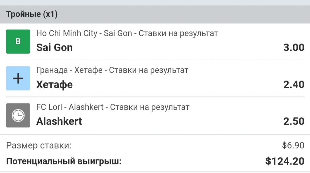This screenshot has height=173, width=310.
Task: Click the Потенциальный выигрыш label
Action: coord(64,161)
